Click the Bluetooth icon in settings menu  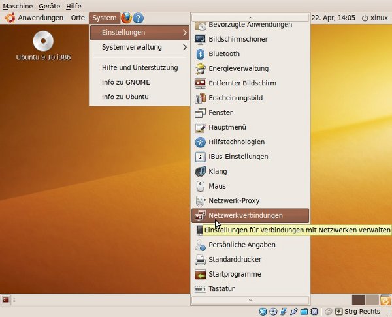[x=201, y=54]
